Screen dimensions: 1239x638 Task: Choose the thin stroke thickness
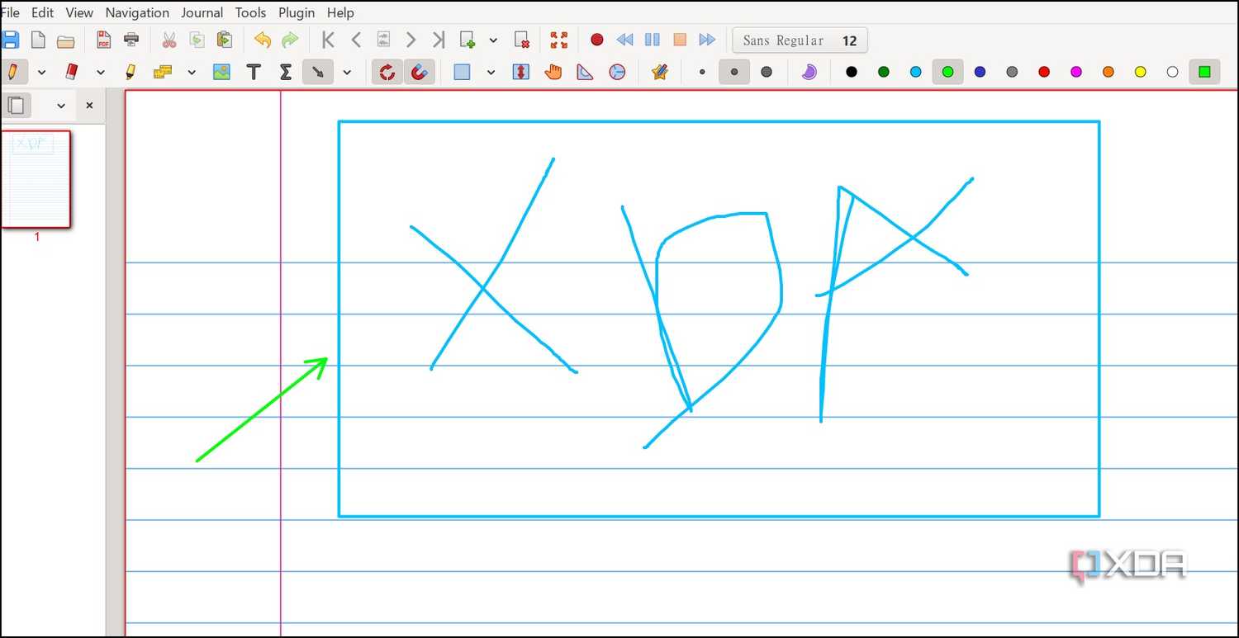(x=702, y=72)
